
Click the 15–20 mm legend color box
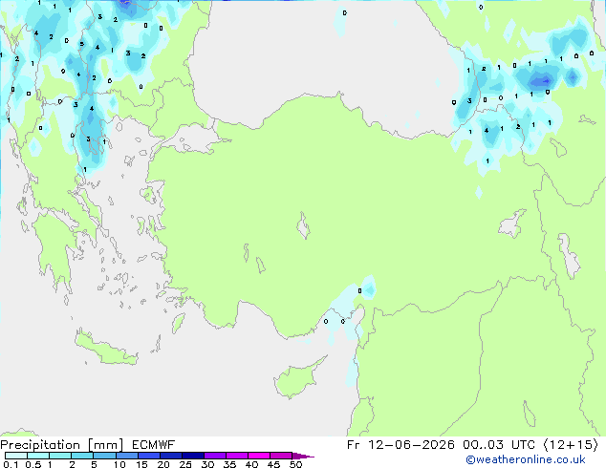[149, 456]
